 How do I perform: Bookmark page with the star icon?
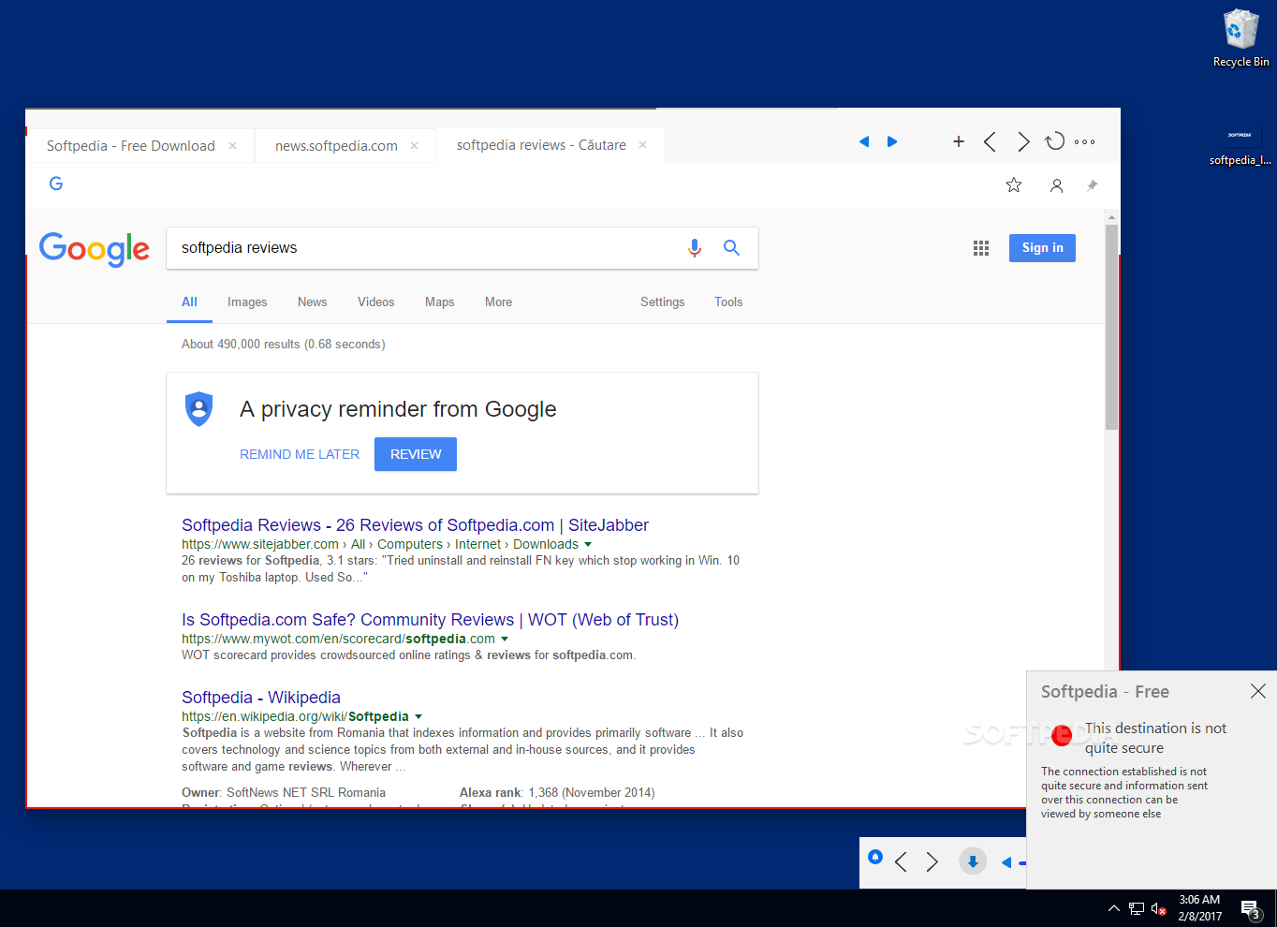point(1014,185)
